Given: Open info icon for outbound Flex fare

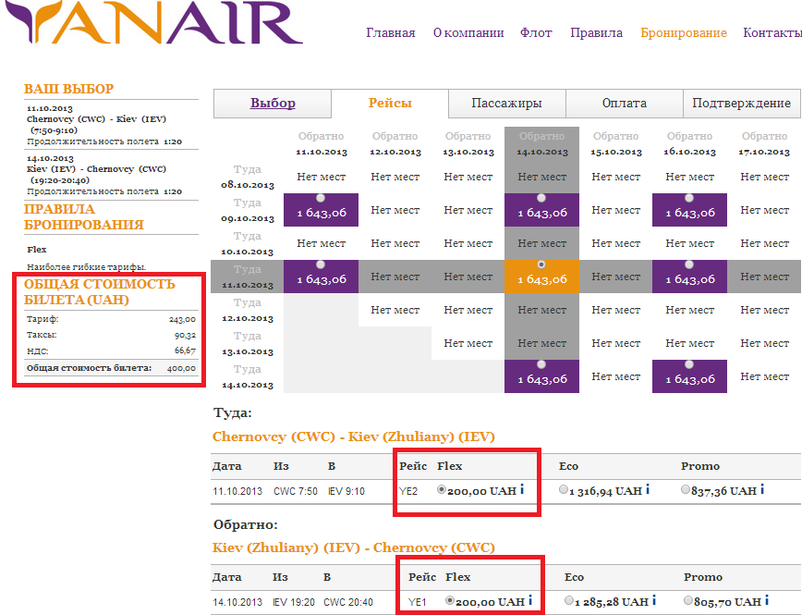Looking at the screenshot, I should [522, 489].
